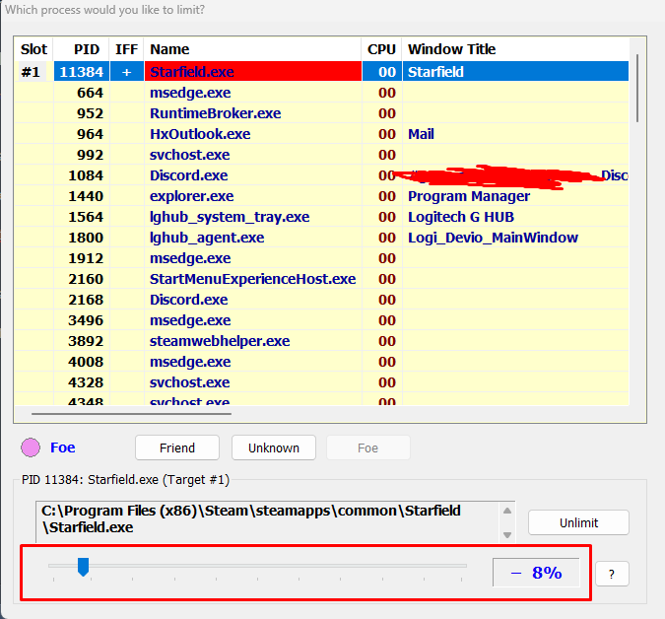Image resolution: width=665 pixels, height=619 pixels.
Task: Select StartMenuExperienceHost.exe process
Action: click(321, 279)
